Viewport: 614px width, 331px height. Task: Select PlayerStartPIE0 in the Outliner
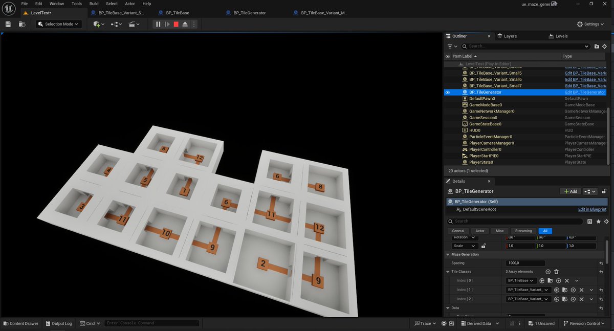483,156
